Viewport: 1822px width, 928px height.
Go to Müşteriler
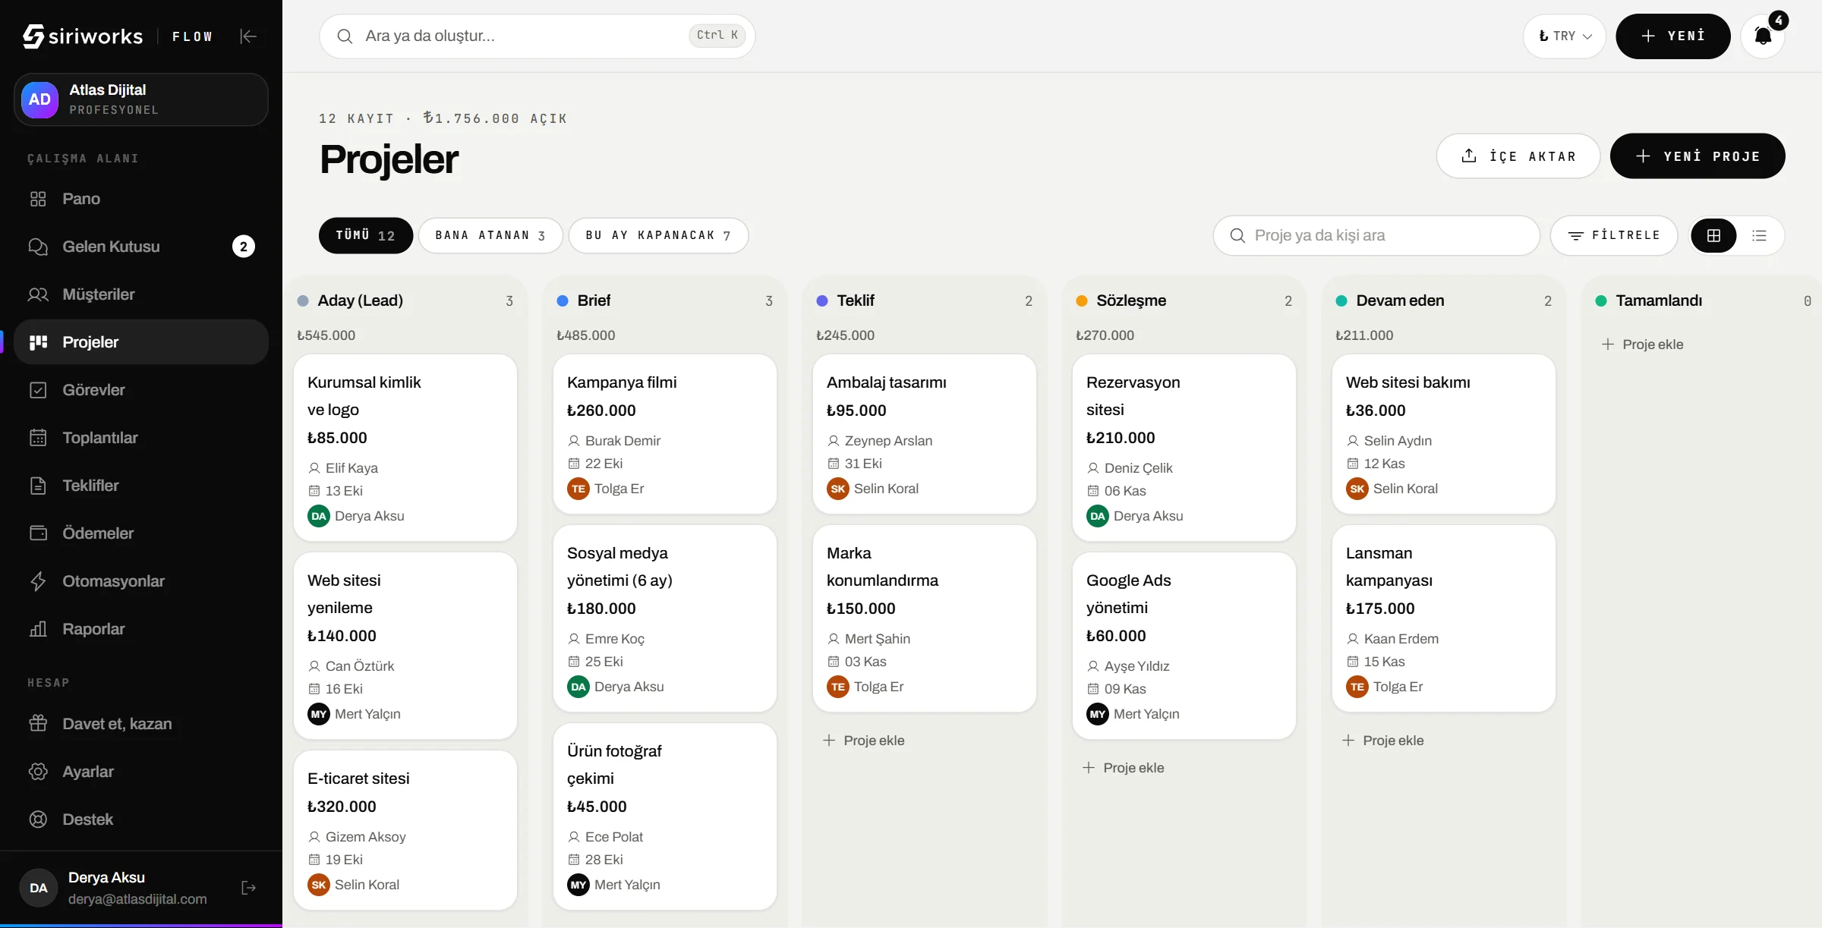(x=141, y=294)
